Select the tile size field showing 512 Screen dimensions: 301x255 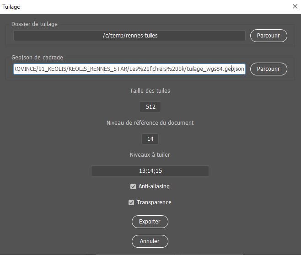[150, 107]
